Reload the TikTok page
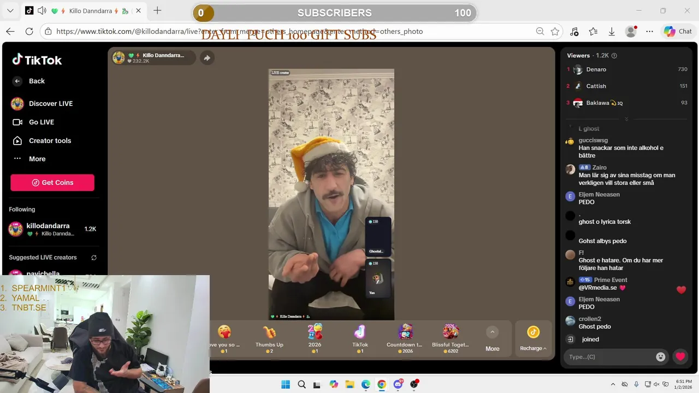The height and width of the screenshot is (393, 699). pyautogui.click(x=29, y=32)
